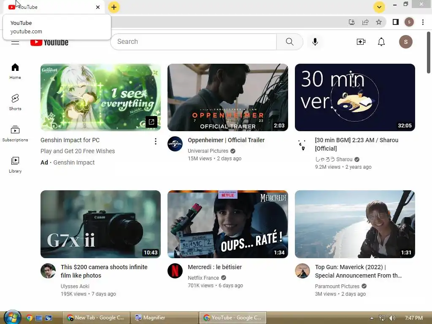Open the YouTube hamburger guide menu
Viewport: 432px width, 324px height.
click(x=15, y=42)
